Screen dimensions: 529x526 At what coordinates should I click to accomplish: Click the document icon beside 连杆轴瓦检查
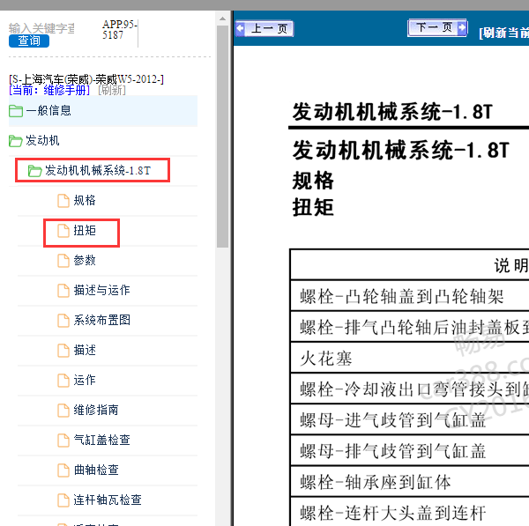point(63,500)
